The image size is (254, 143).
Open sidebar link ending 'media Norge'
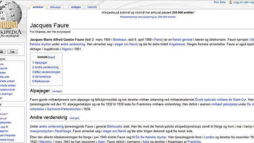point(7,140)
